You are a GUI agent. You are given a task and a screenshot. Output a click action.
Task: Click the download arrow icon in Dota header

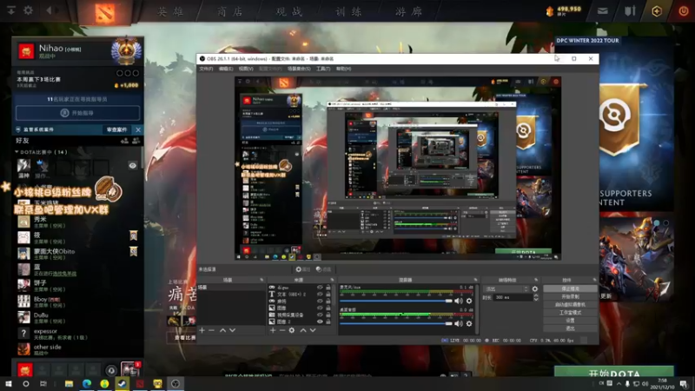[x=11, y=10]
